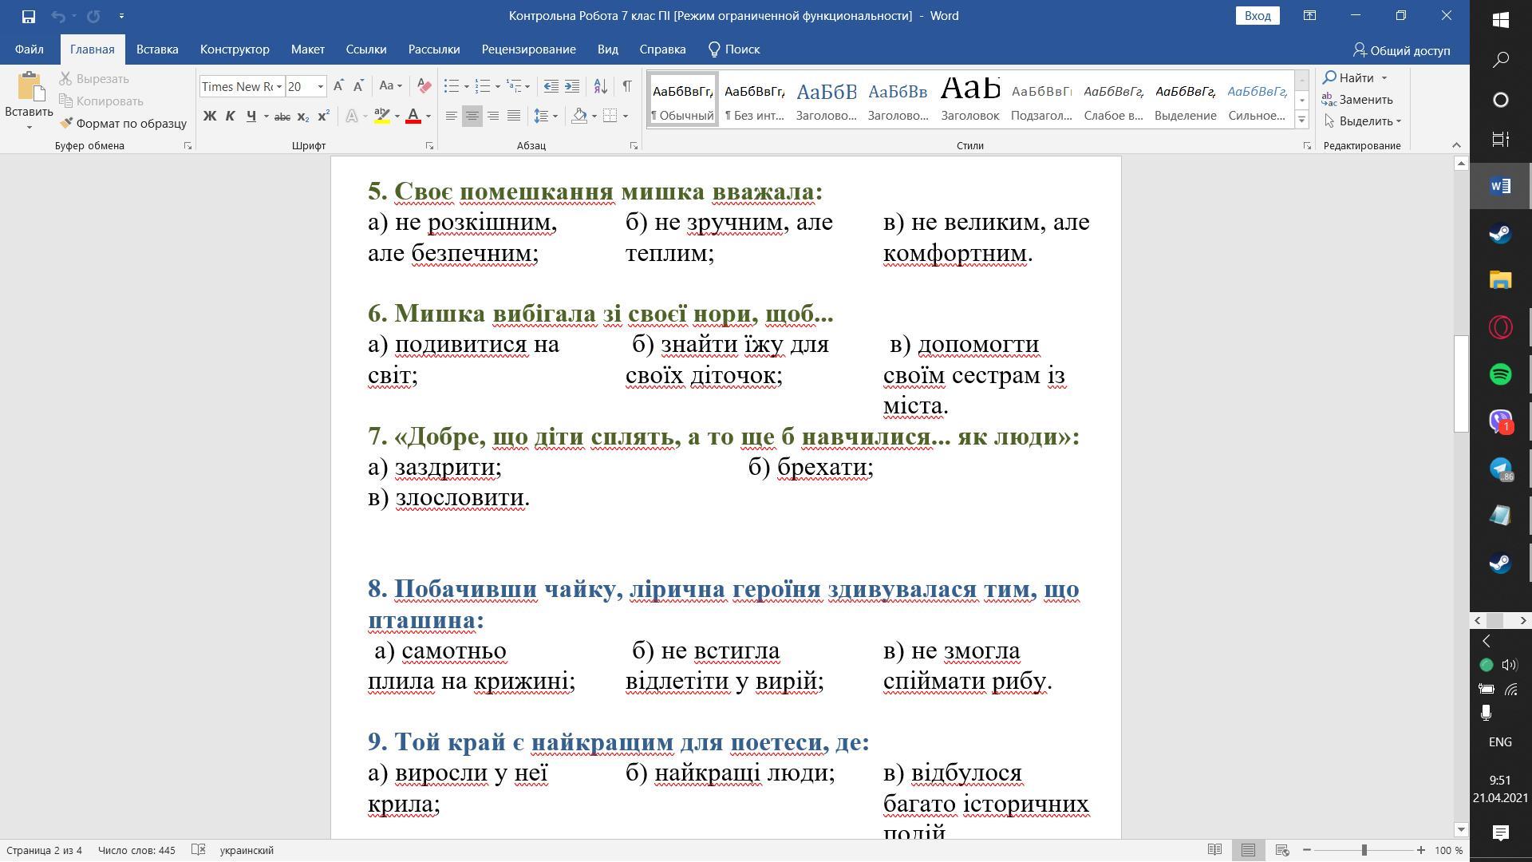Click Заменить (Replace) button

tap(1358, 100)
